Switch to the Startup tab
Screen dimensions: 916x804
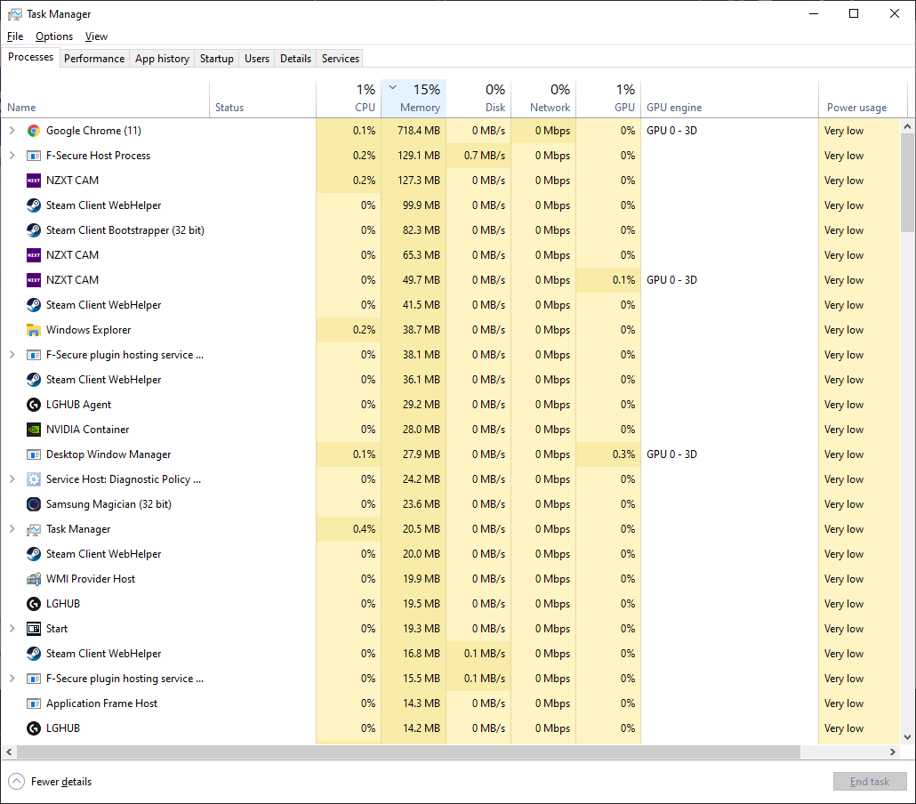coord(217,59)
